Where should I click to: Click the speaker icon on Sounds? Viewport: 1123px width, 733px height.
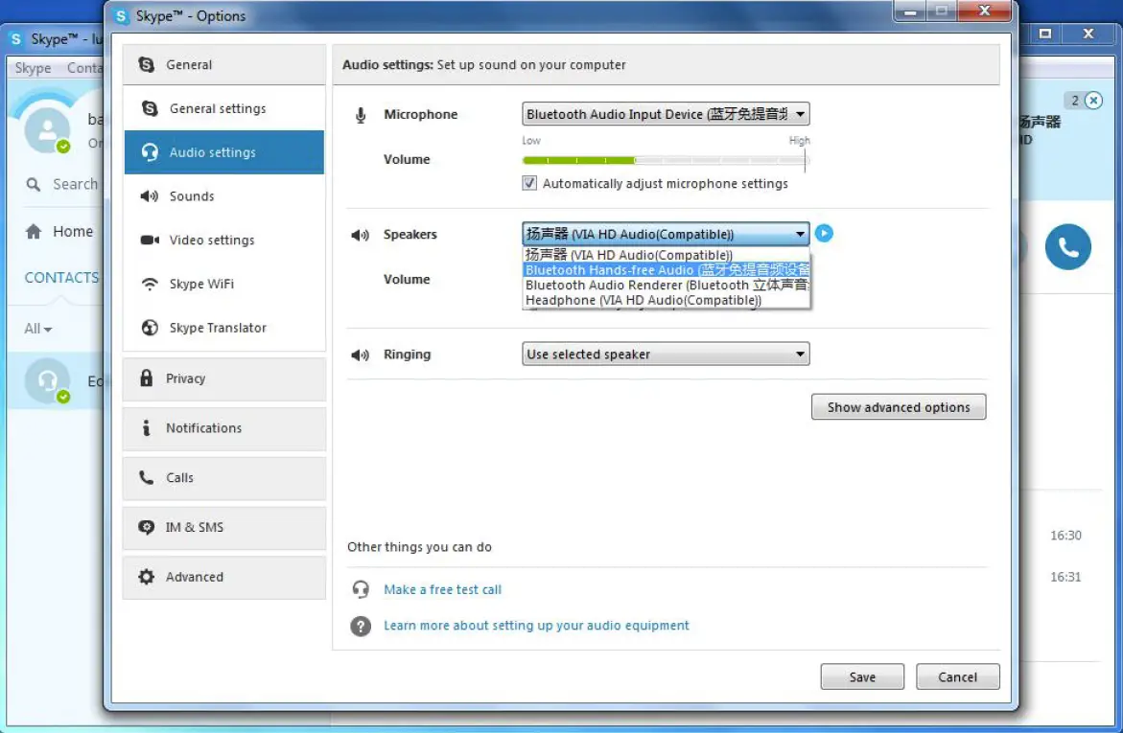coord(149,196)
